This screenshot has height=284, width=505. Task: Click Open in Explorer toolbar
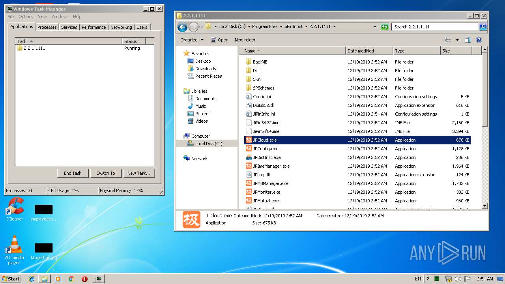(219, 40)
